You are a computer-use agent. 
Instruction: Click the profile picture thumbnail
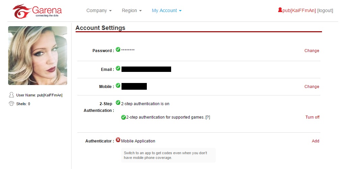[x=37, y=55]
